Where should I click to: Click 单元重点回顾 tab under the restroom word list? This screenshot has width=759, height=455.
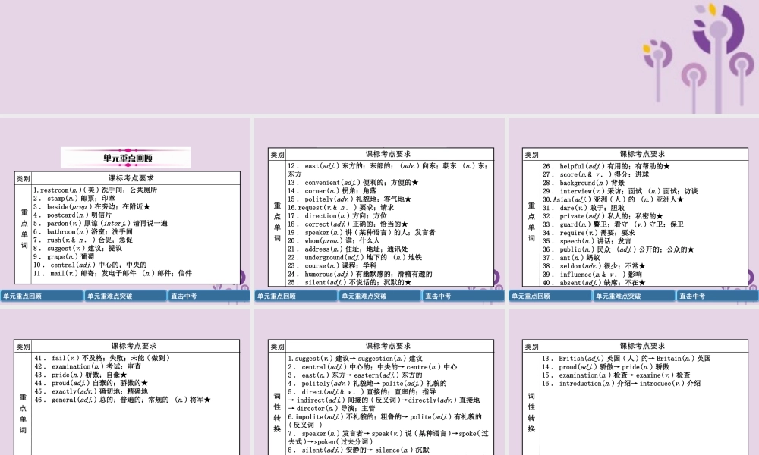42,296
